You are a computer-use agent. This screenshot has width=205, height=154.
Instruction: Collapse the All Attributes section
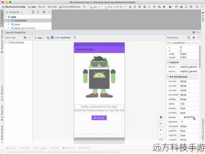pyautogui.click(x=168, y=77)
